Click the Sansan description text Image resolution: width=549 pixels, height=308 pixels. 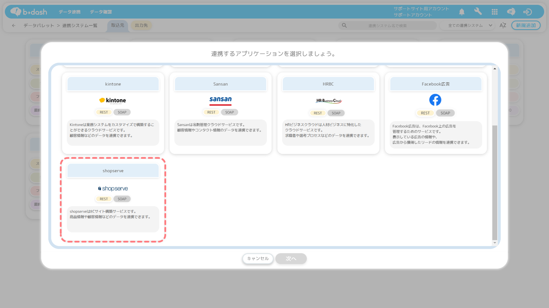click(x=220, y=127)
